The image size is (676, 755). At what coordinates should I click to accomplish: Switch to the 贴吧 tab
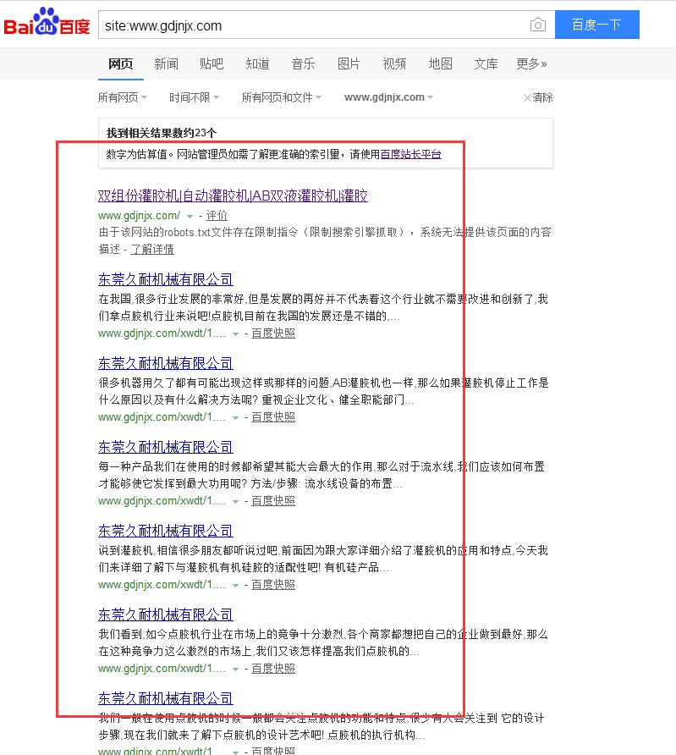click(x=212, y=63)
